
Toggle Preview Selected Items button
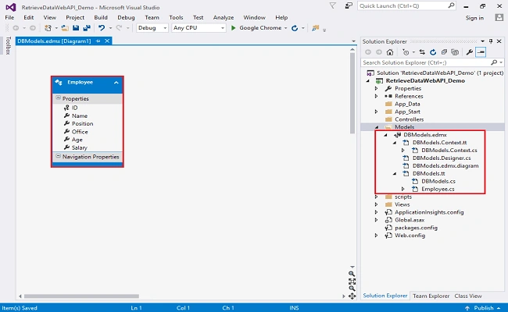[x=481, y=52]
